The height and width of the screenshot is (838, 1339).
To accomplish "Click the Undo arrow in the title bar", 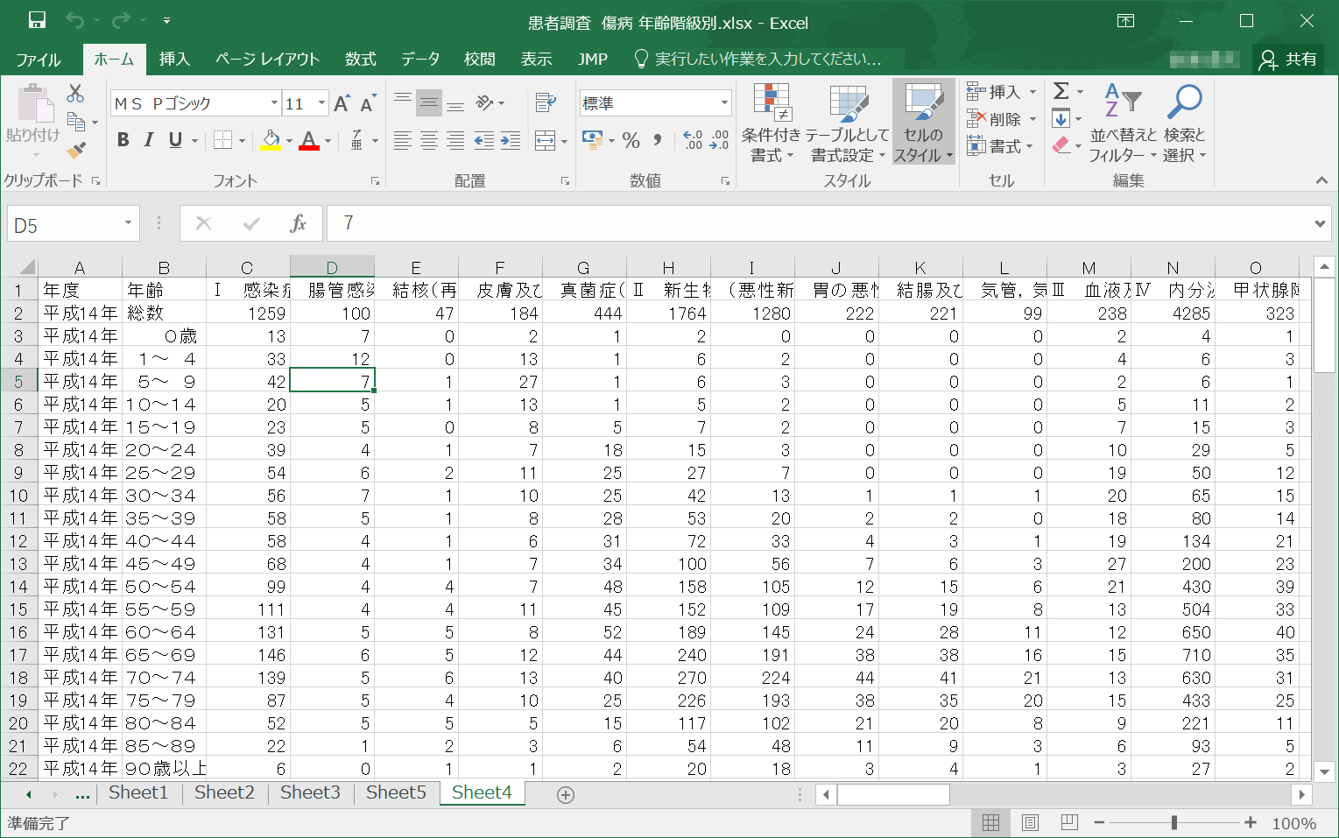I will point(75,21).
